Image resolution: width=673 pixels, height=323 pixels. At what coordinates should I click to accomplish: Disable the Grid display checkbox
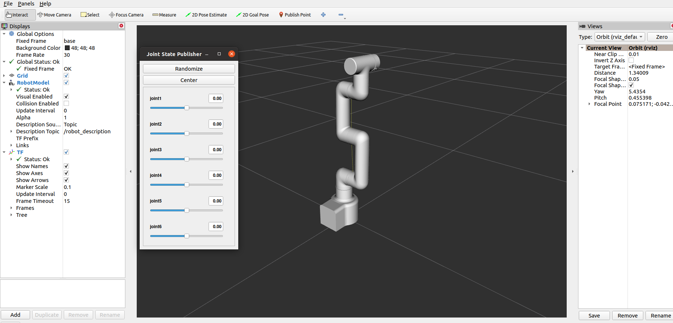[66, 76]
